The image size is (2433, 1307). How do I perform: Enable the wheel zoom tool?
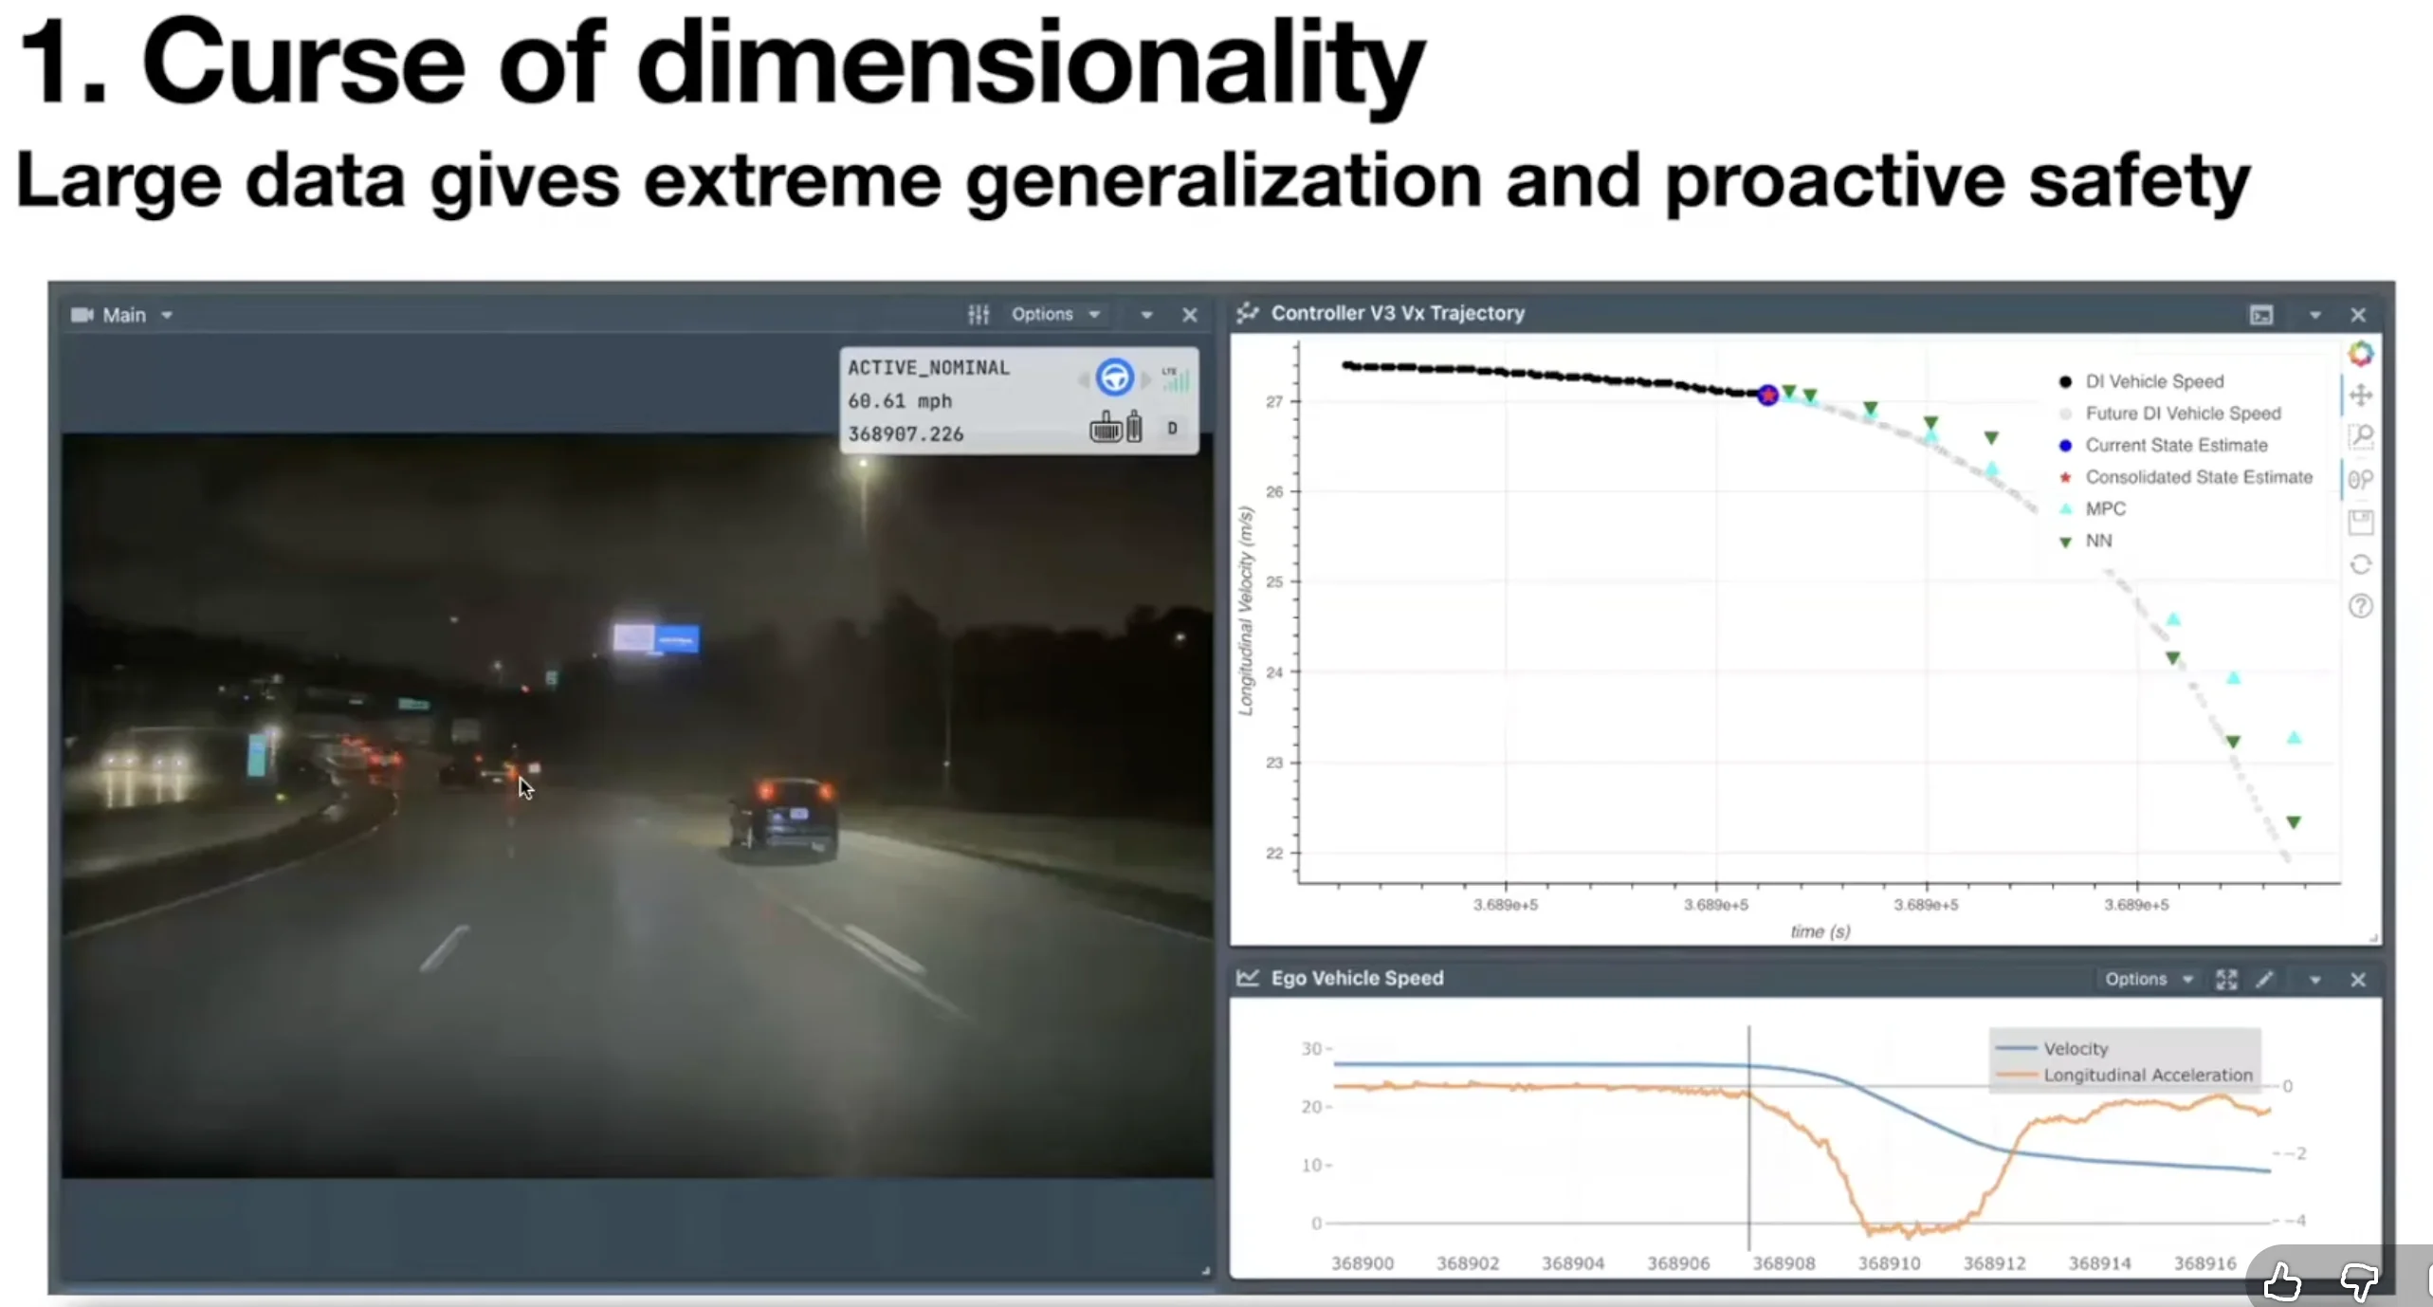[x=2360, y=479]
